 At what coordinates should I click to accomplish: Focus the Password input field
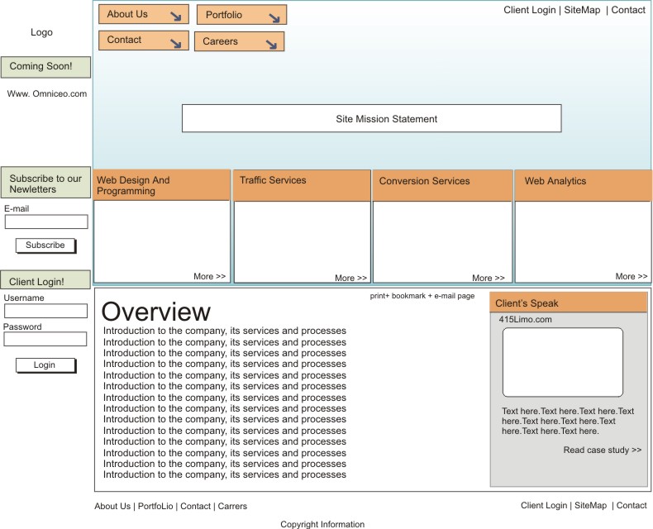[x=45, y=339]
